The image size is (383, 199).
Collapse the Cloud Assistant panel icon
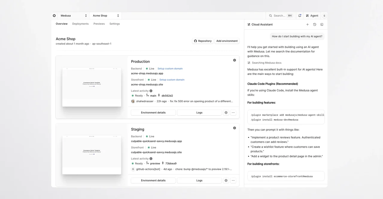pyautogui.click(x=322, y=24)
